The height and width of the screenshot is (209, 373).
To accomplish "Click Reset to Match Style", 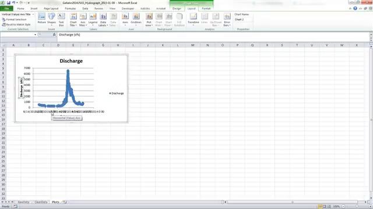I will [16, 24].
